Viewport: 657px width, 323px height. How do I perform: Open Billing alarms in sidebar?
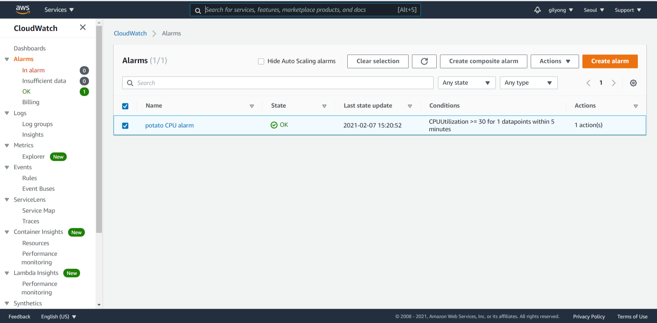(x=31, y=102)
